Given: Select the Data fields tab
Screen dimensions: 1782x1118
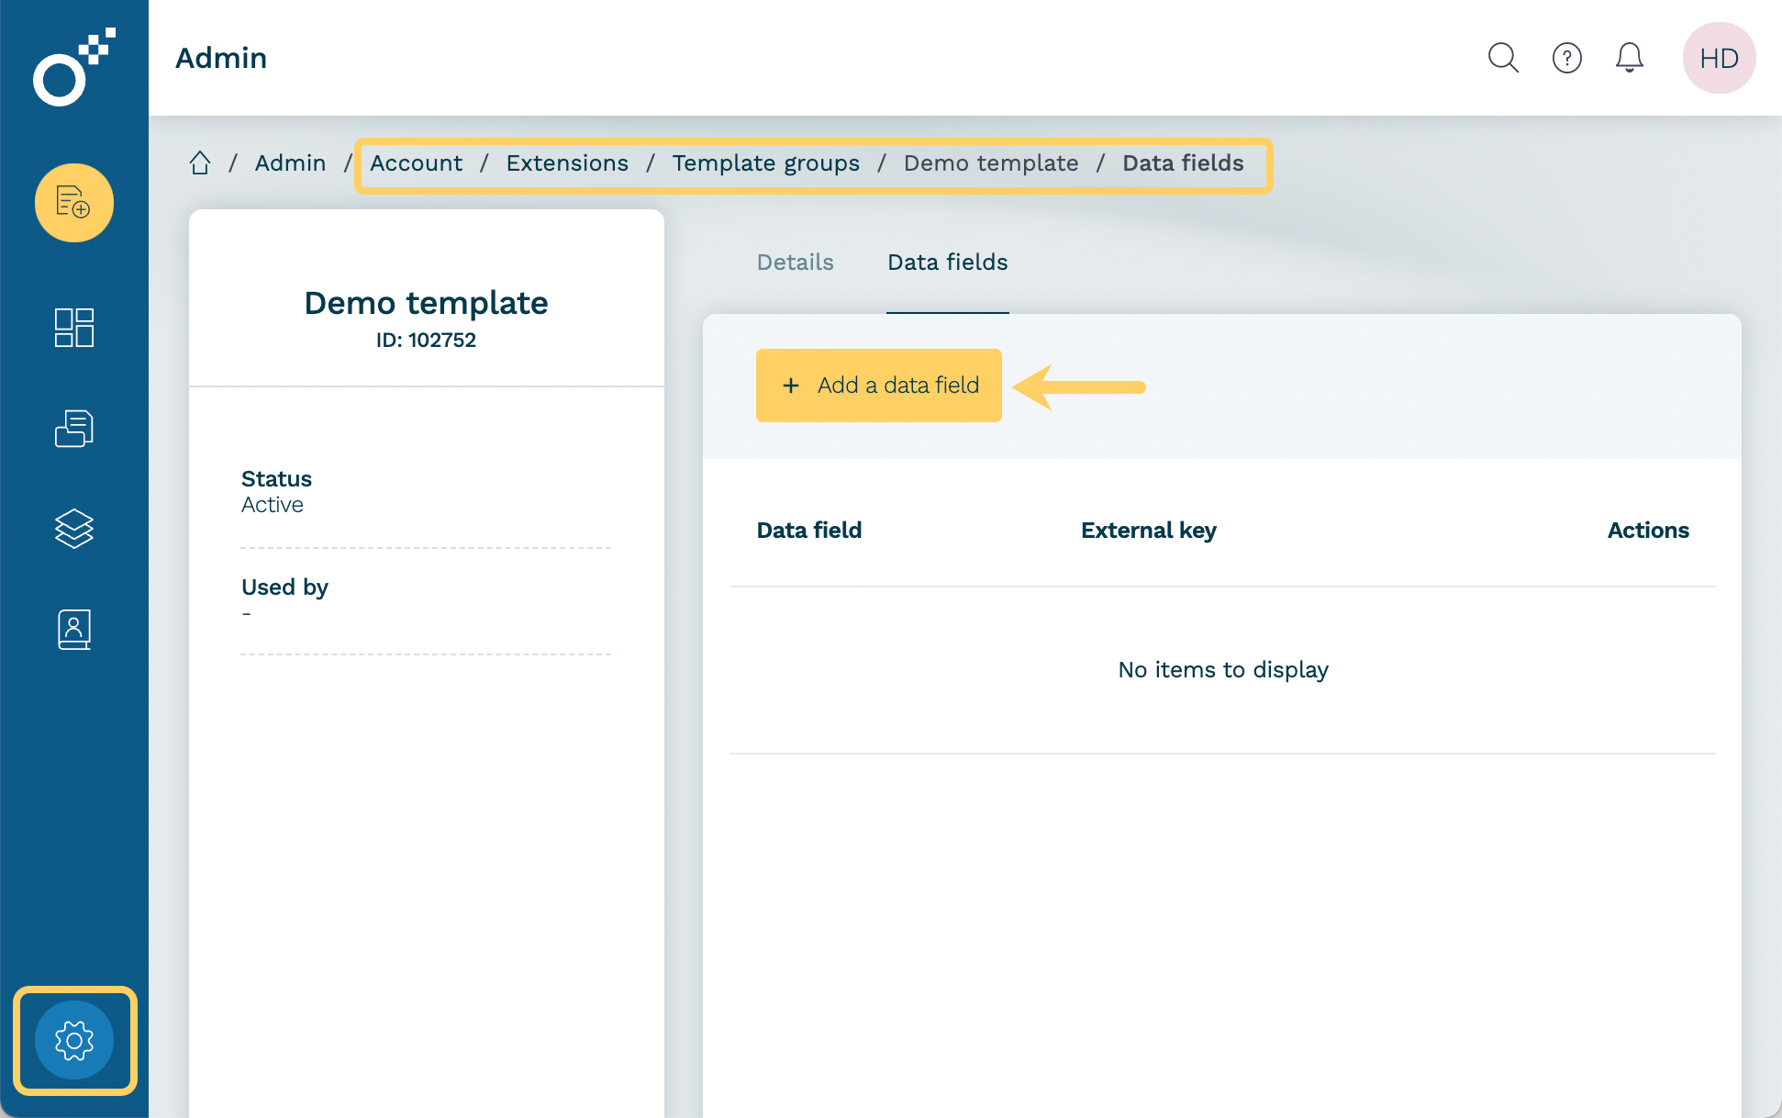Looking at the screenshot, I should [947, 263].
